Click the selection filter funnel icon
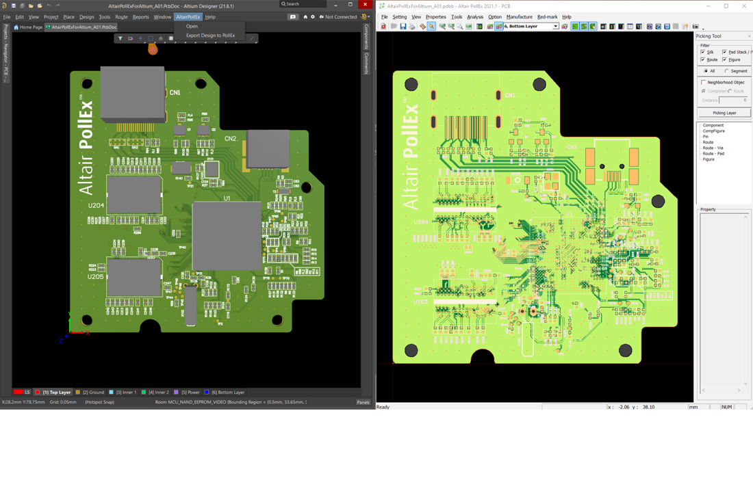This screenshot has width=753, height=480. click(120, 38)
